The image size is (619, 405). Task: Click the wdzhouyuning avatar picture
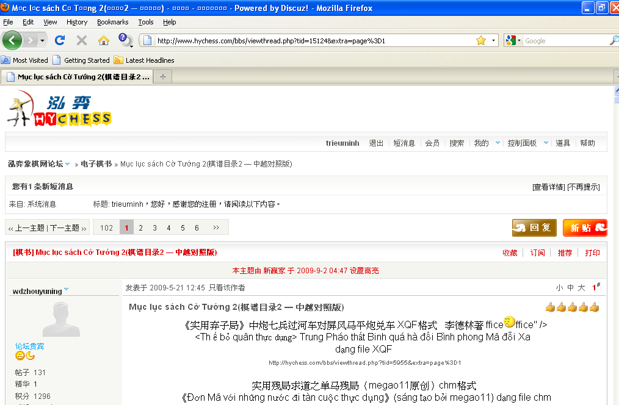tap(61, 319)
